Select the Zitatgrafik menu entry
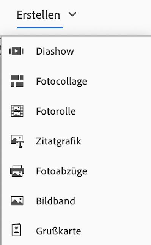151x245 pixels. [x=76, y=141]
